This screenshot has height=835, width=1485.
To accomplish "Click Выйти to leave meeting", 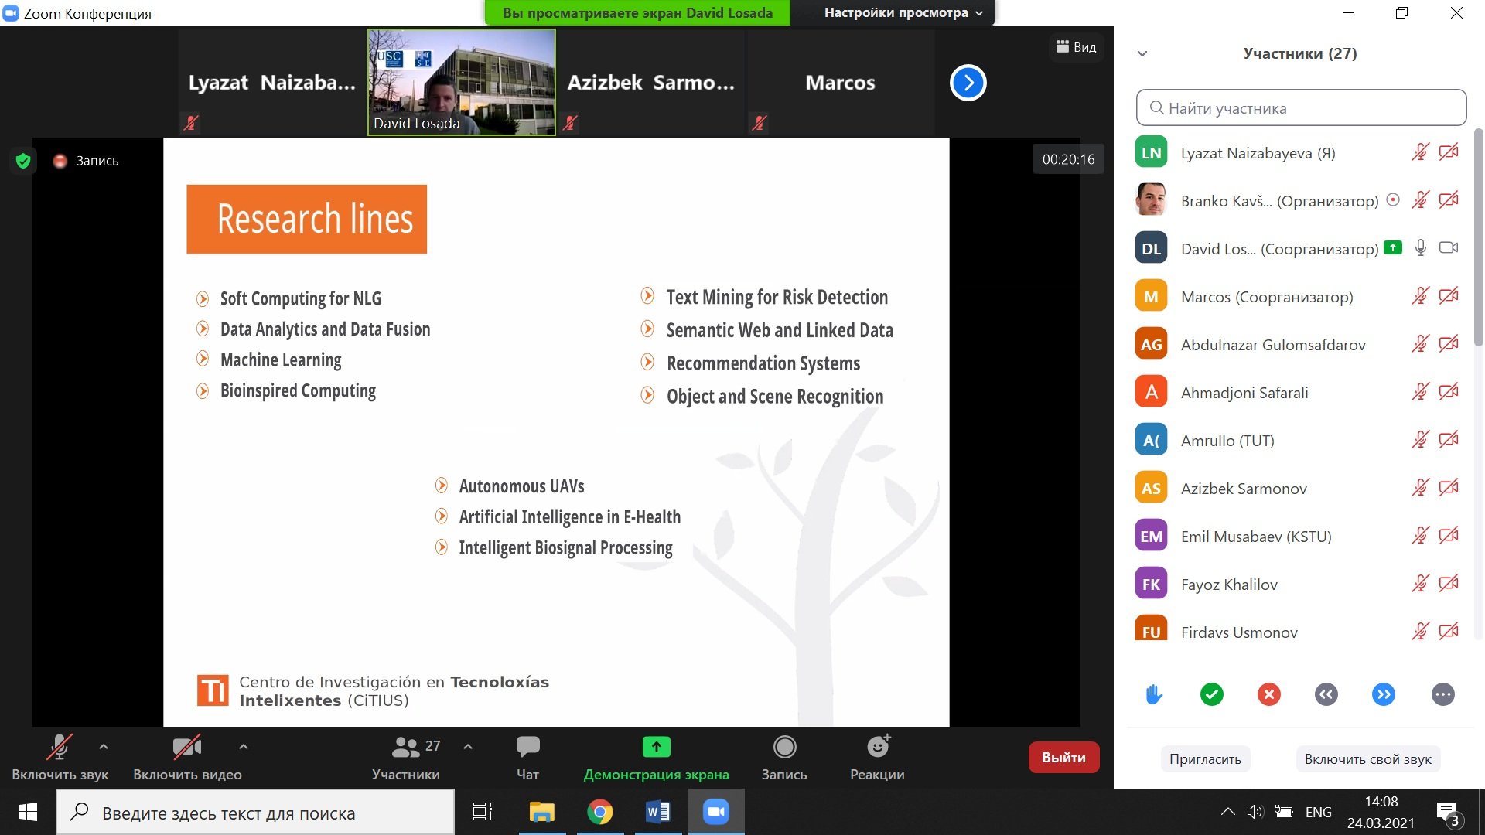I will (x=1063, y=758).
